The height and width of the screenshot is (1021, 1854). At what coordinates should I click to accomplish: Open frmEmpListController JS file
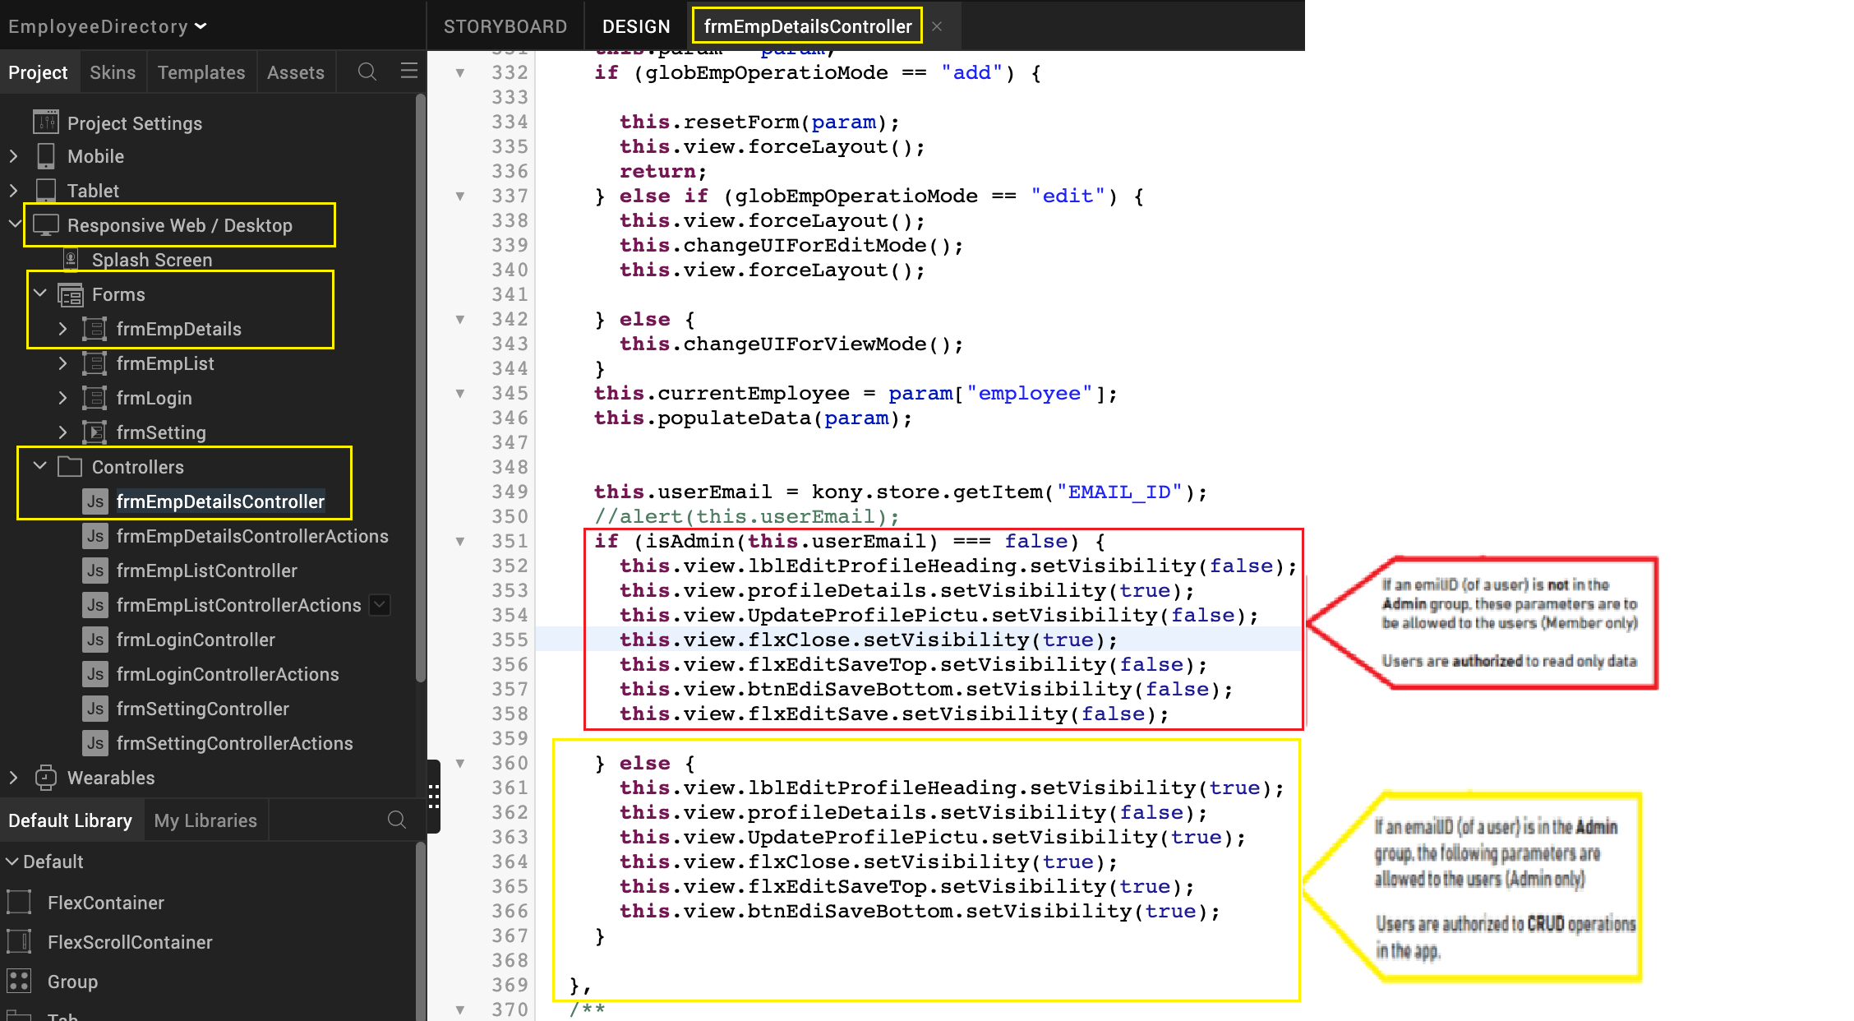206,571
